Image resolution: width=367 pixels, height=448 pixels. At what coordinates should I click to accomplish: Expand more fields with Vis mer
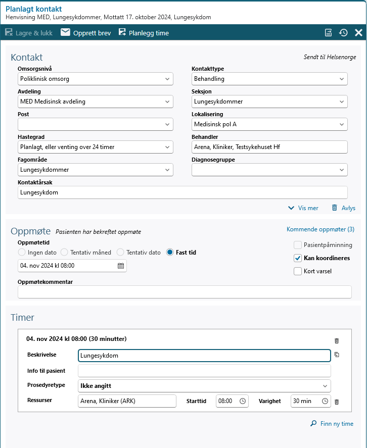click(303, 208)
